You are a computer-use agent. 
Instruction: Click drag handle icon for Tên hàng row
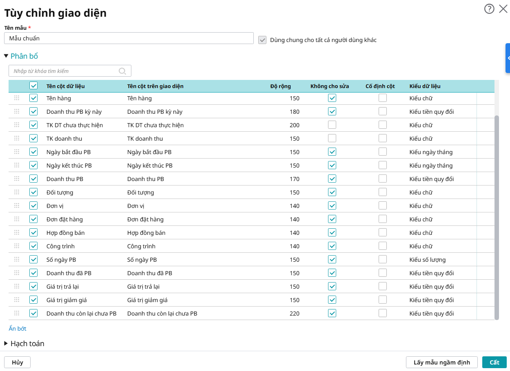pos(17,98)
